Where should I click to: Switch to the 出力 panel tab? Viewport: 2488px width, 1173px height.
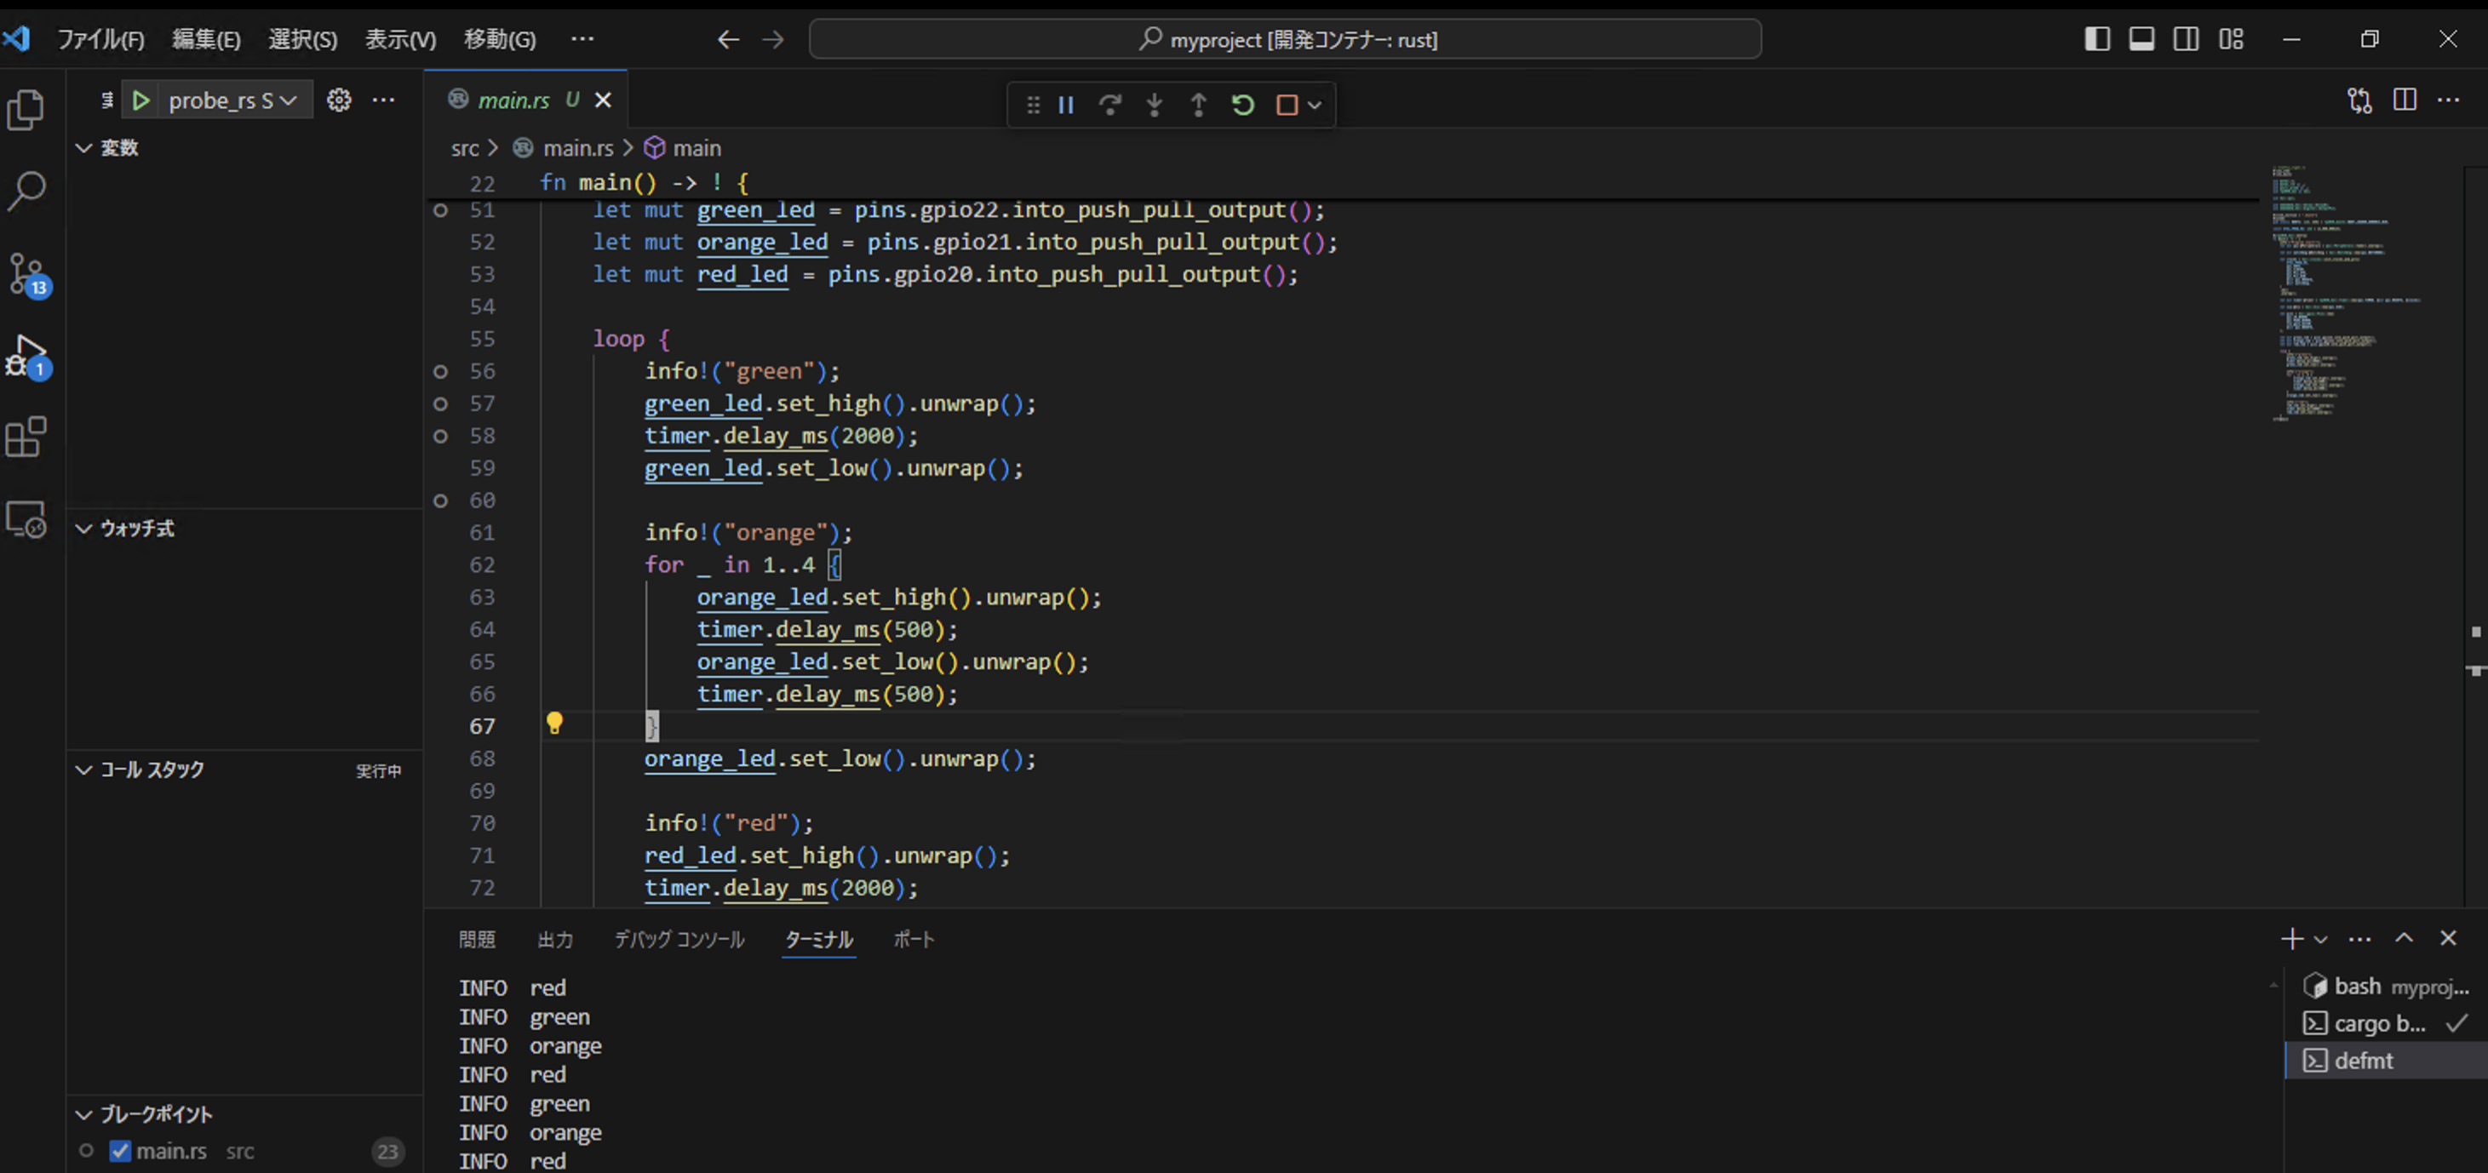(555, 940)
